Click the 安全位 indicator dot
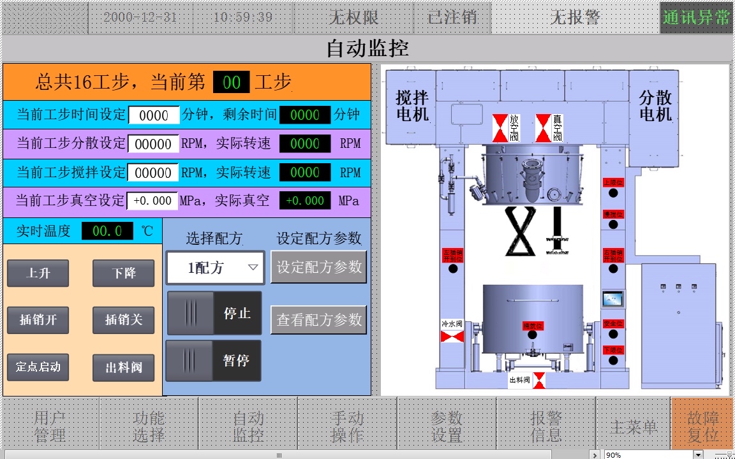This screenshot has width=735, height=459. tap(613, 335)
